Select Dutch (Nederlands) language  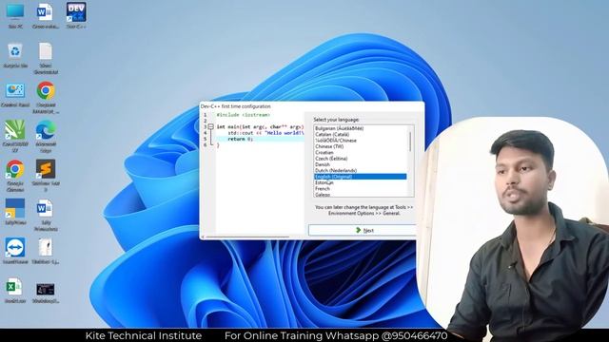(360, 170)
